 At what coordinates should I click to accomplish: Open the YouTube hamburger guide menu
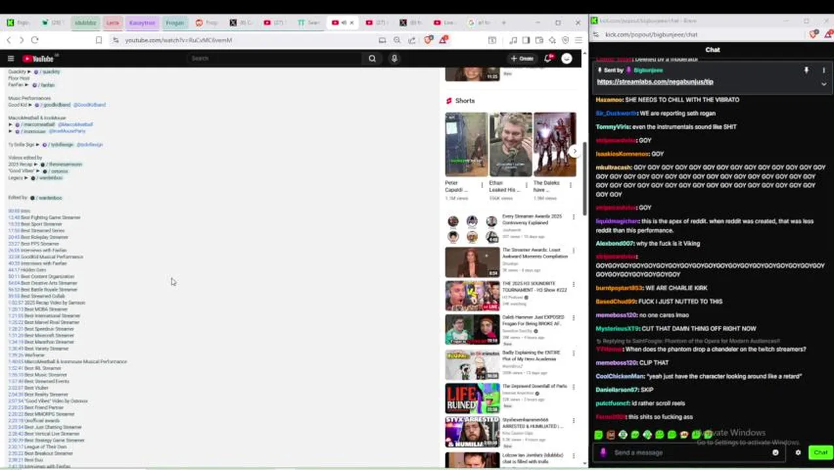click(10, 59)
